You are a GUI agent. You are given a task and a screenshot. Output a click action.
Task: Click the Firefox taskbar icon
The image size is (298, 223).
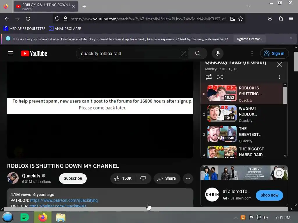click(x=43, y=217)
